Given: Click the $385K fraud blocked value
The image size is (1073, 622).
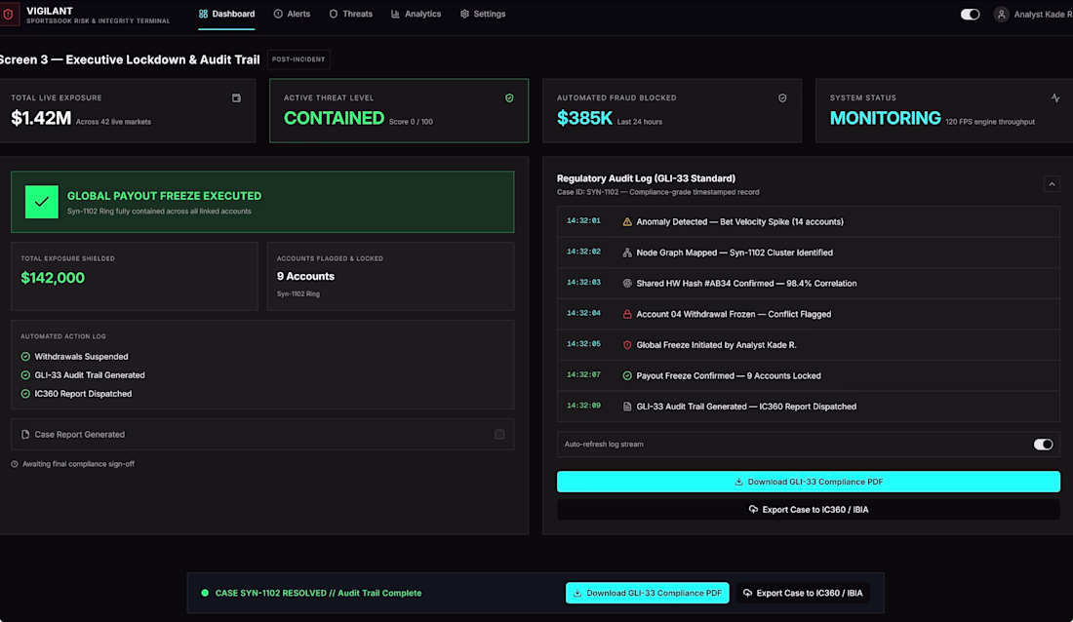Looking at the screenshot, I should [x=584, y=118].
